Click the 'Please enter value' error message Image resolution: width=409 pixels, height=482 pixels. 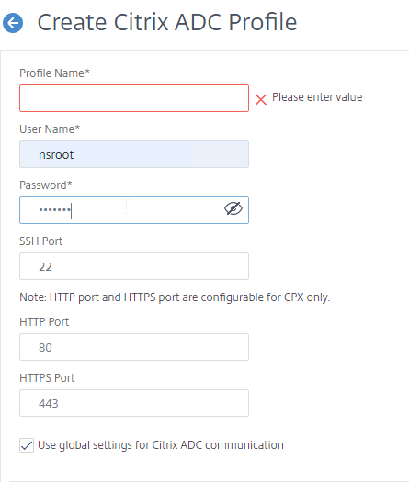(x=317, y=97)
